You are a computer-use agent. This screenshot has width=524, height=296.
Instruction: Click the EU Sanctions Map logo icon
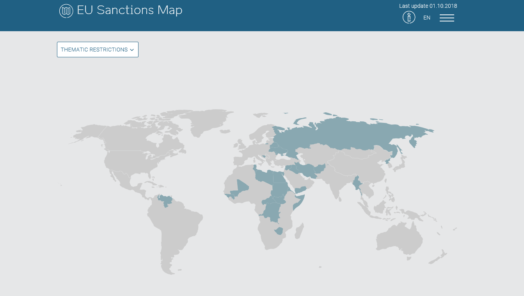66,11
